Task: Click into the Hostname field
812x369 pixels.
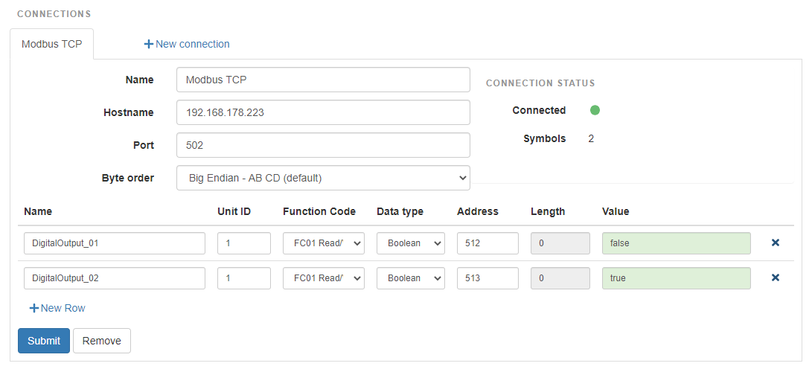Action: point(323,113)
